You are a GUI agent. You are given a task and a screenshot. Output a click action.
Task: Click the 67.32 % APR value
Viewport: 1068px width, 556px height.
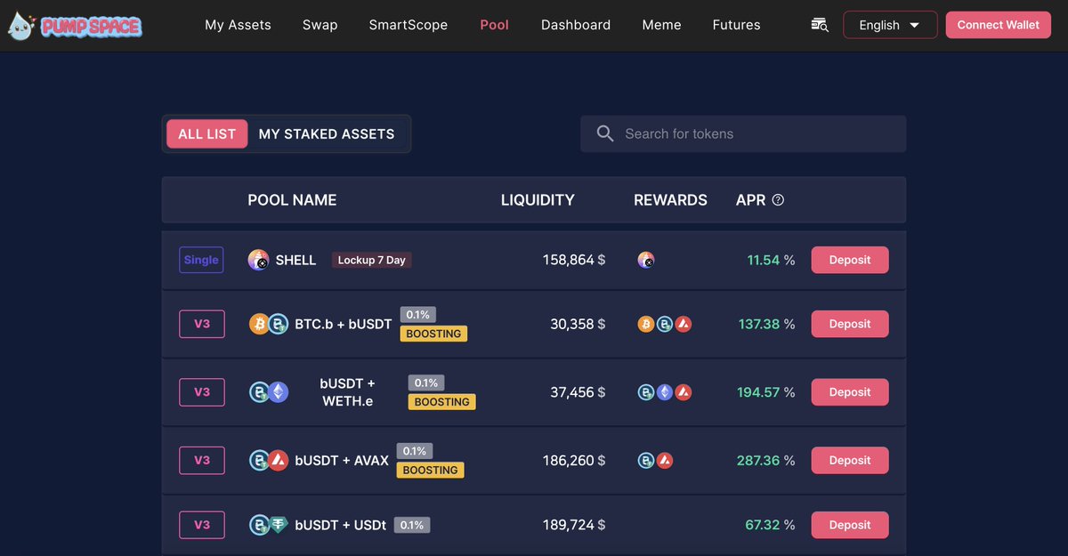click(x=770, y=525)
